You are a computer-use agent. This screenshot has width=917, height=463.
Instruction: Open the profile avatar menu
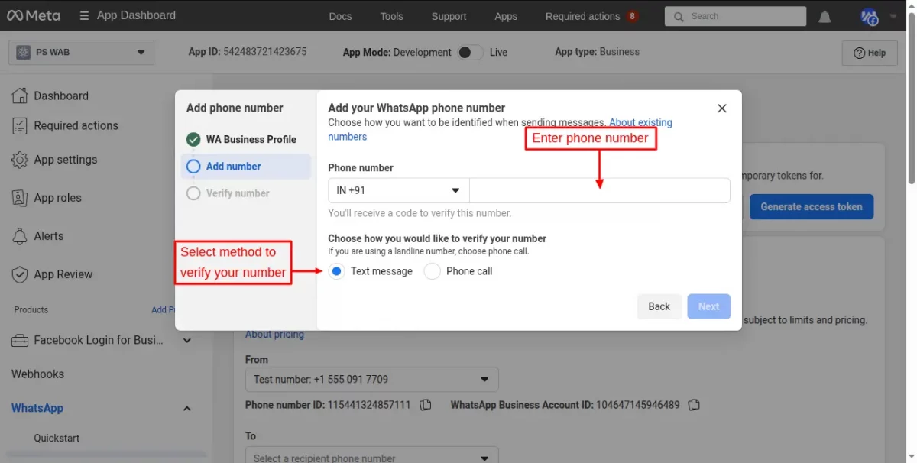pos(870,16)
